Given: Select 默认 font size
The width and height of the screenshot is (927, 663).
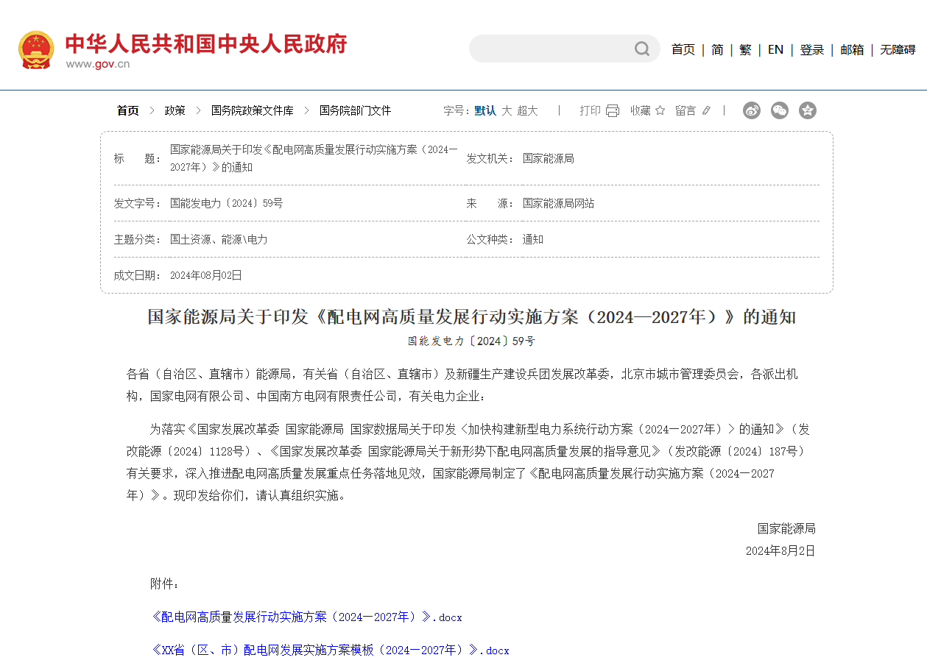Looking at the screenshot, I should pyautogui.click(x=485, y=110).
